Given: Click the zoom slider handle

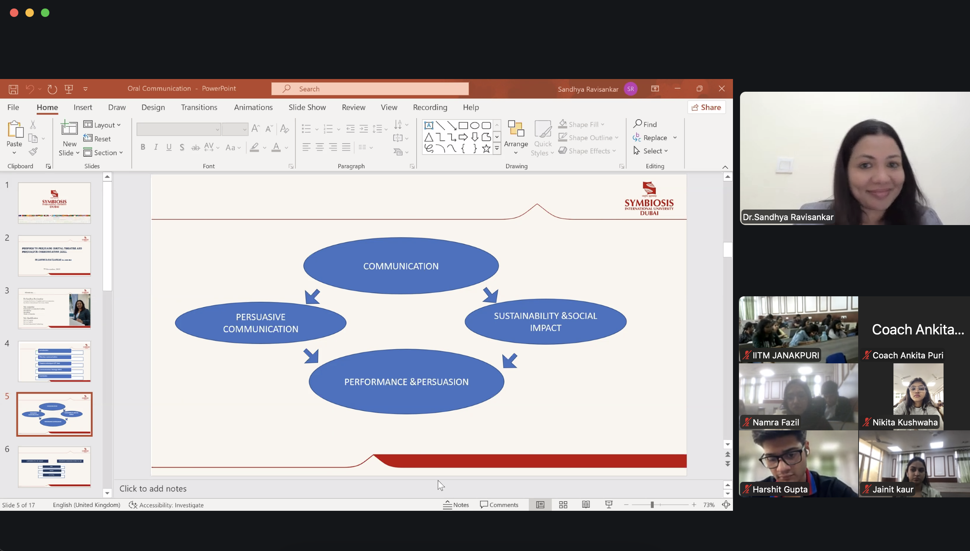Looking at the screenshot, I should click(x=652, y=504).
